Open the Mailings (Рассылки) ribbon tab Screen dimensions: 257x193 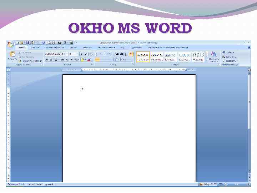pyautogui.click(x=87, y=48)
